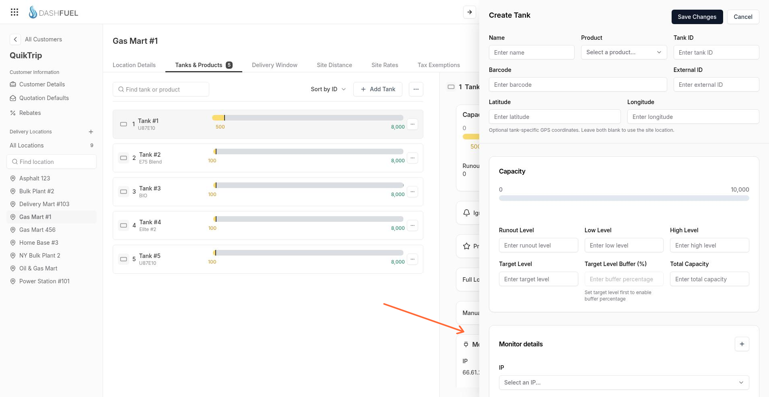Open the Sort by ID dropdown

click(328, 89)
